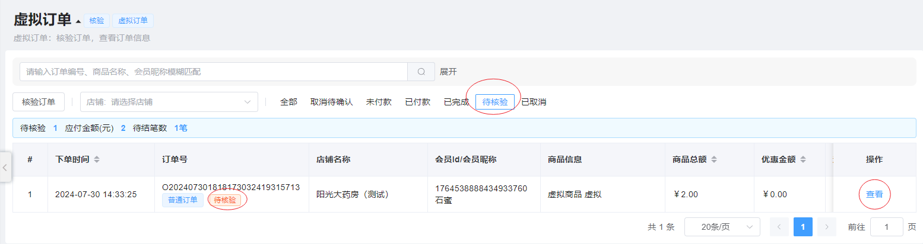Click the 普通订单 tag in order row
This screenshot has height=244, width=923.
coord(183,200)
